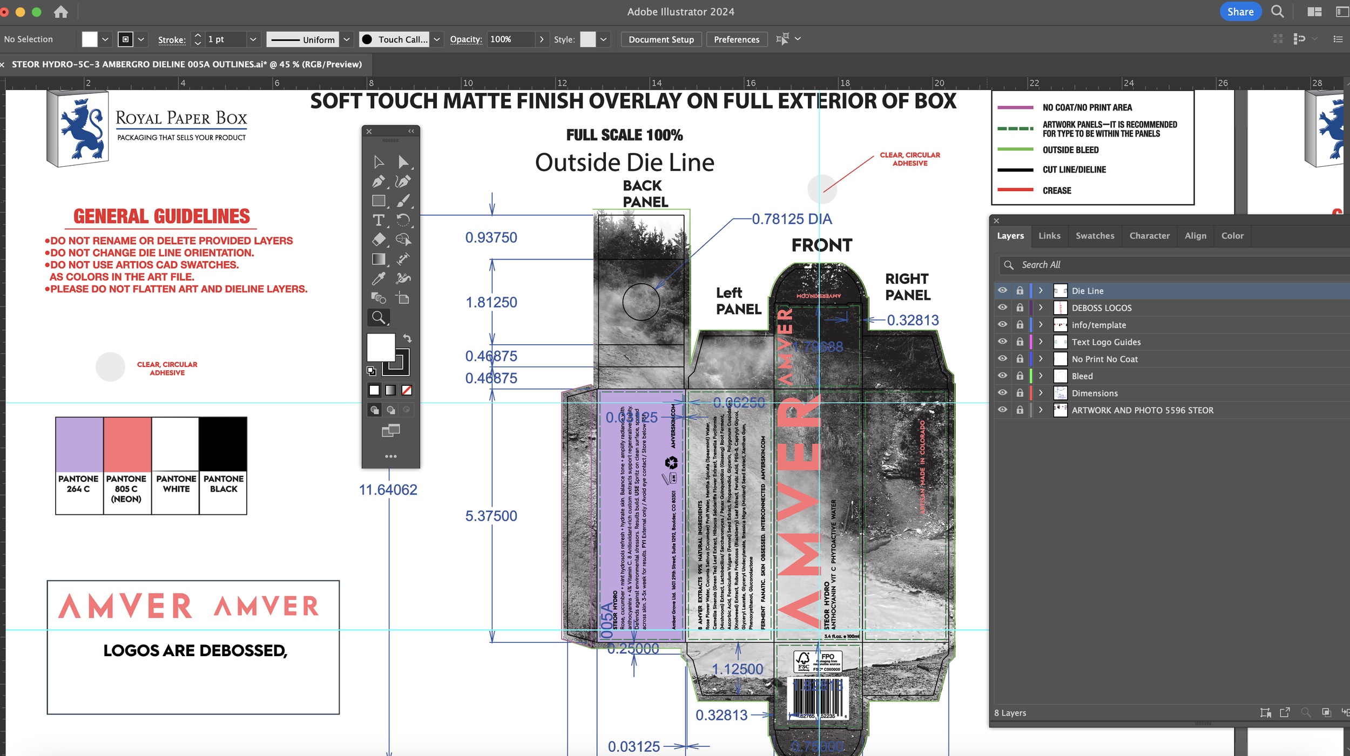Screen dimensions: 1350x756
Task: Reset default fill and stroke
Action: click(371, 371)
